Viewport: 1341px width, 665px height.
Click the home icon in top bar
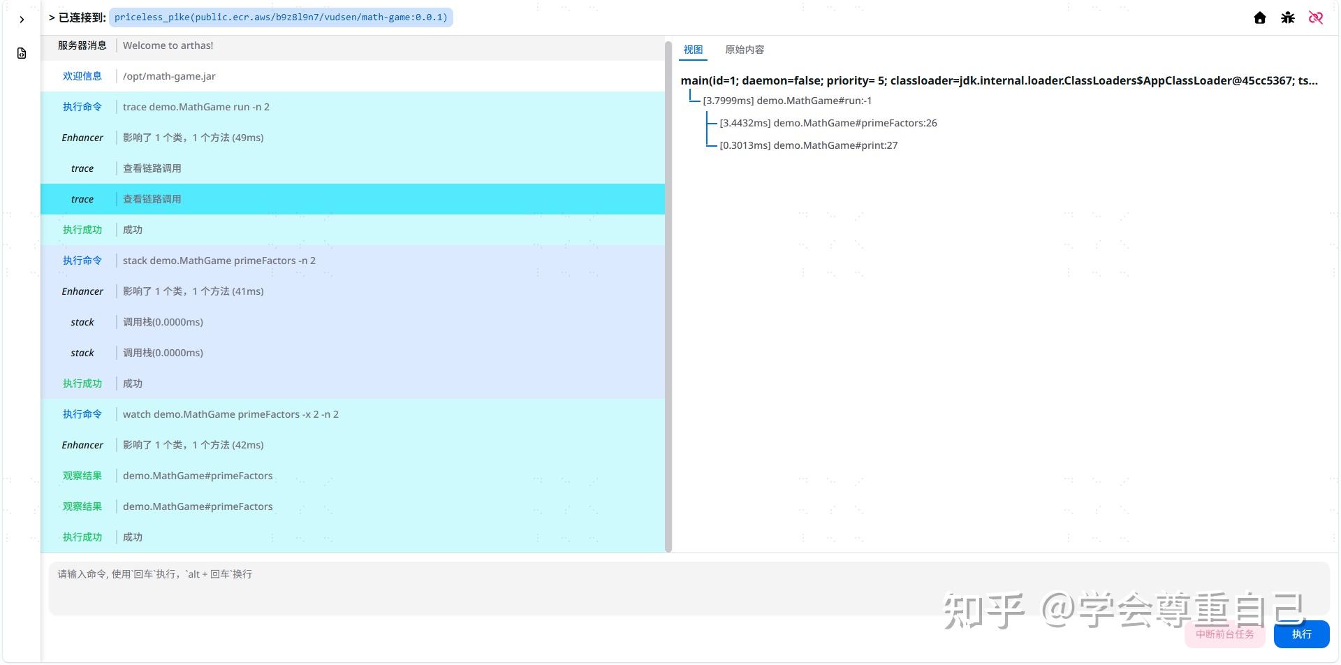click(x=1260, y=17)
